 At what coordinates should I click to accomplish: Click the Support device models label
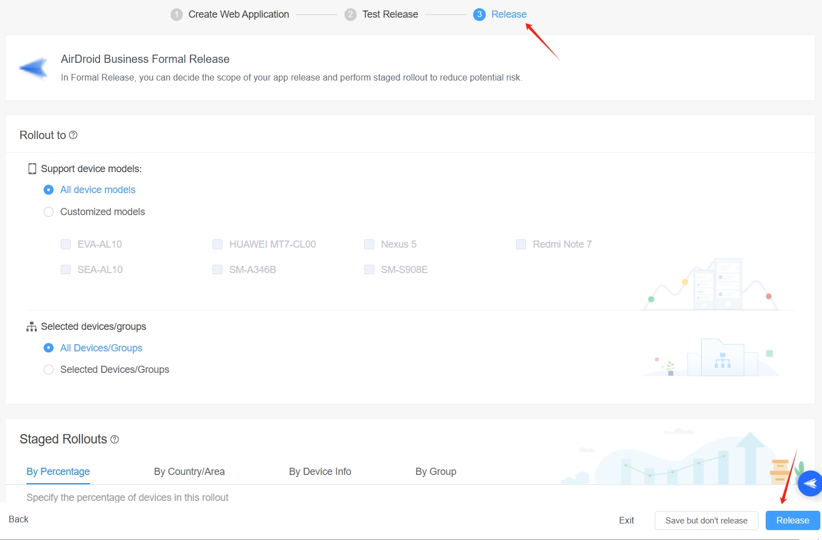[x=91, y=169]
